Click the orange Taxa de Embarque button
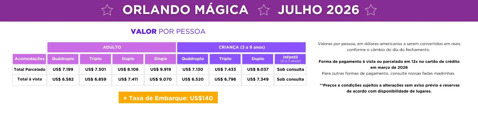 pyautogui.click(x=168, y=98)
